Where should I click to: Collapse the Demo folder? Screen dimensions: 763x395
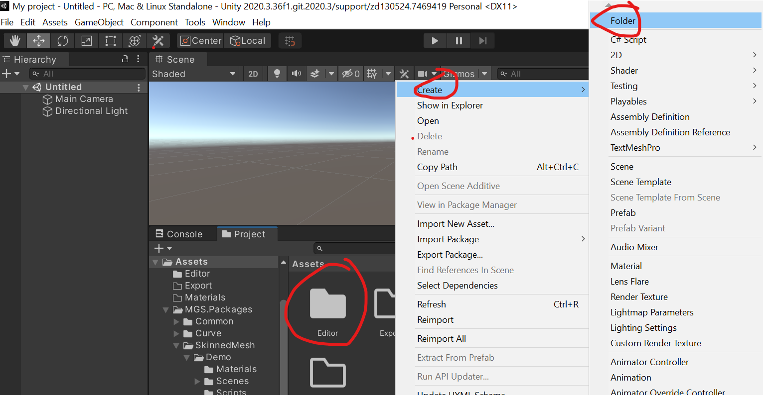point(187,358)
